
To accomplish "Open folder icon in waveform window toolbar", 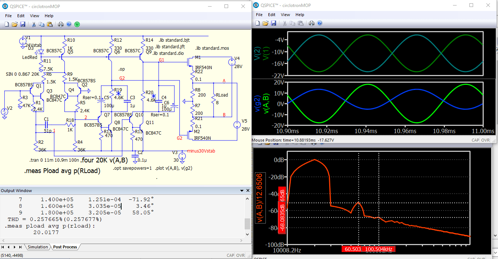I will pos(265,23).
